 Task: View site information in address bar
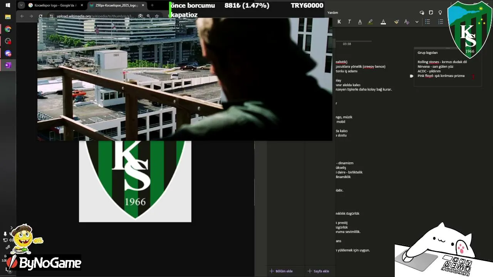click(52, 16)
